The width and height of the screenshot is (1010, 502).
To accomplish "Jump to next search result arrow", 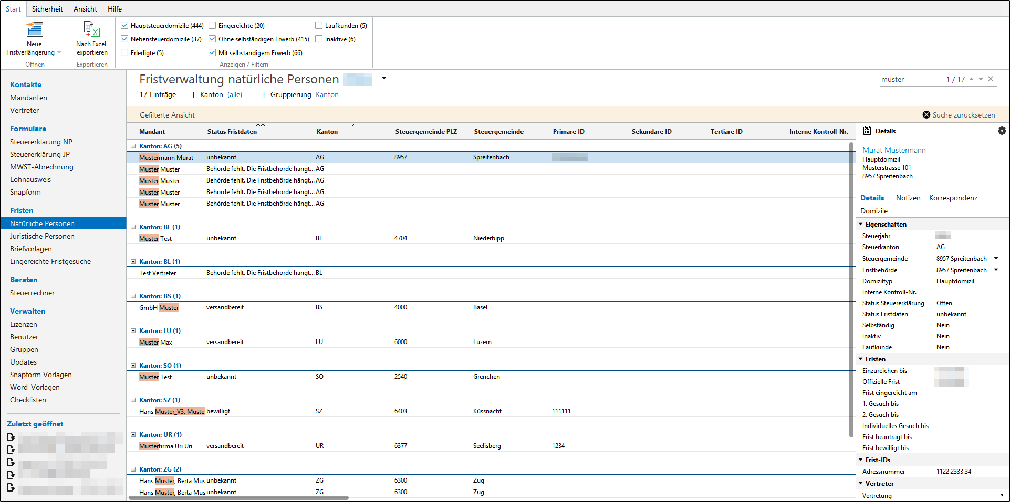I will 981,79.
